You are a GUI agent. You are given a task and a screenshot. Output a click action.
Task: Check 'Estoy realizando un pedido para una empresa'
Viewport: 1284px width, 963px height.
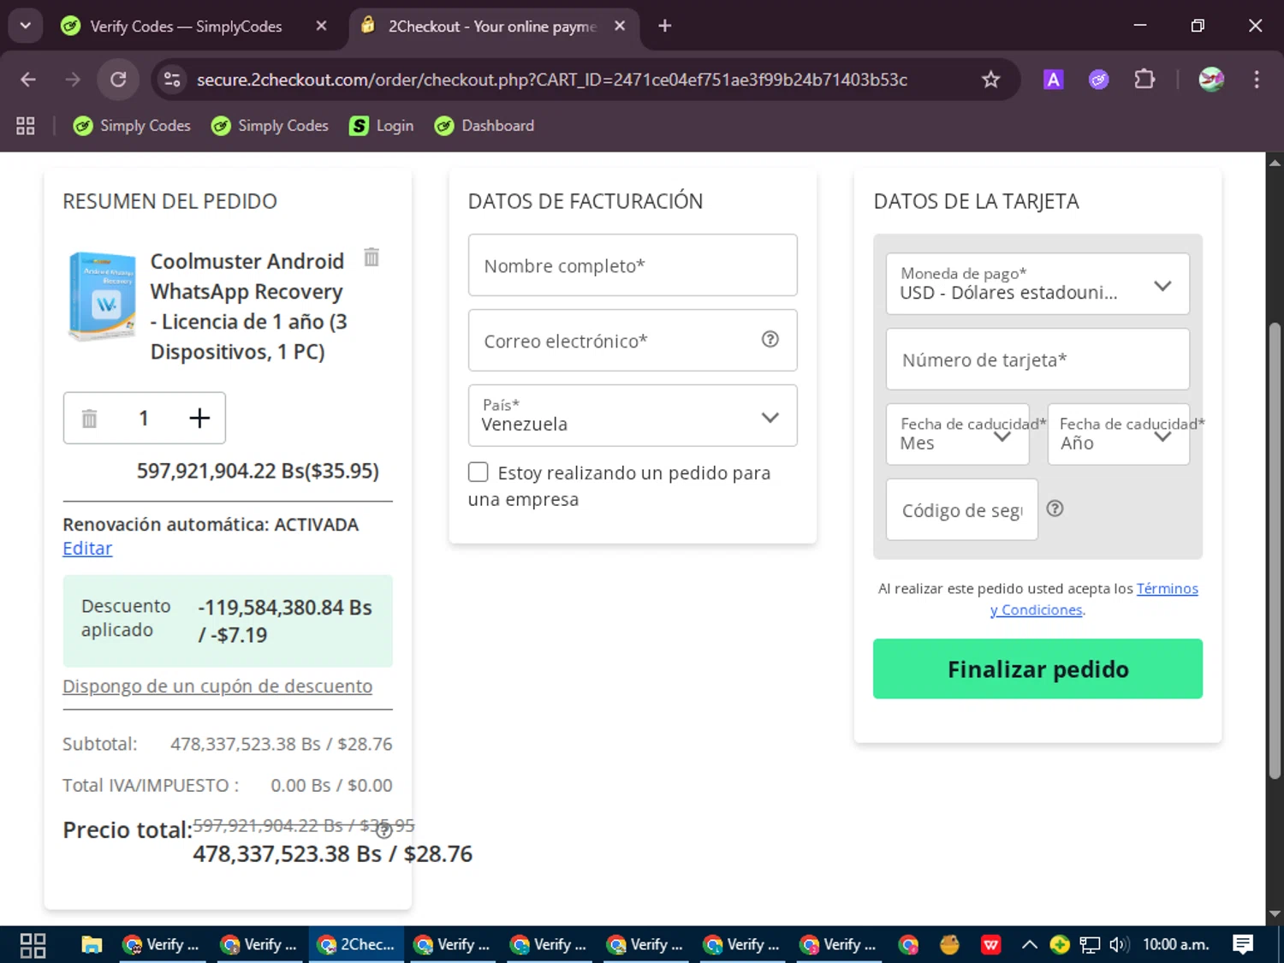coord(479,473)
